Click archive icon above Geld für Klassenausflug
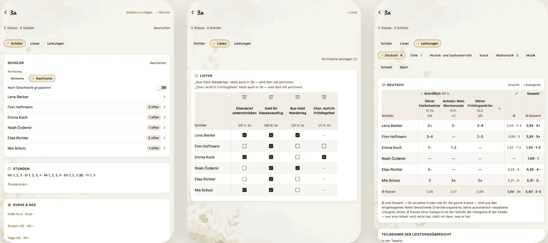Screen dimensions: 548x243 pos(271,97)
